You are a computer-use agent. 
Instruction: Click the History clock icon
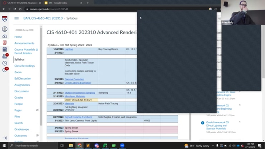click(x=5, y=63)
